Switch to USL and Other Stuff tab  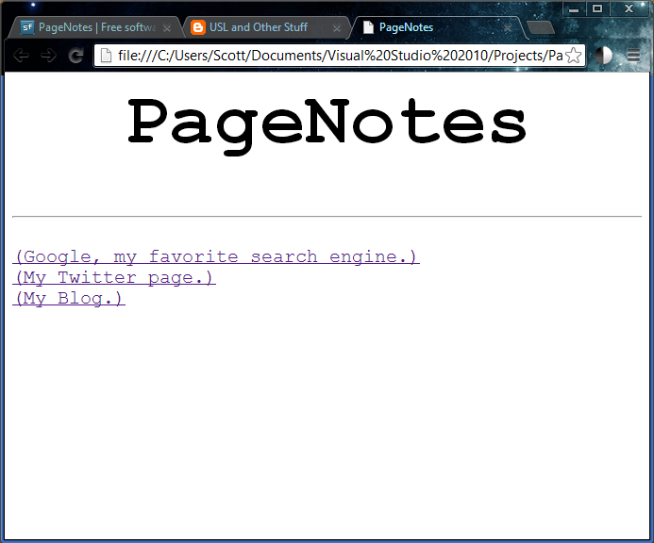coord(266,27)
